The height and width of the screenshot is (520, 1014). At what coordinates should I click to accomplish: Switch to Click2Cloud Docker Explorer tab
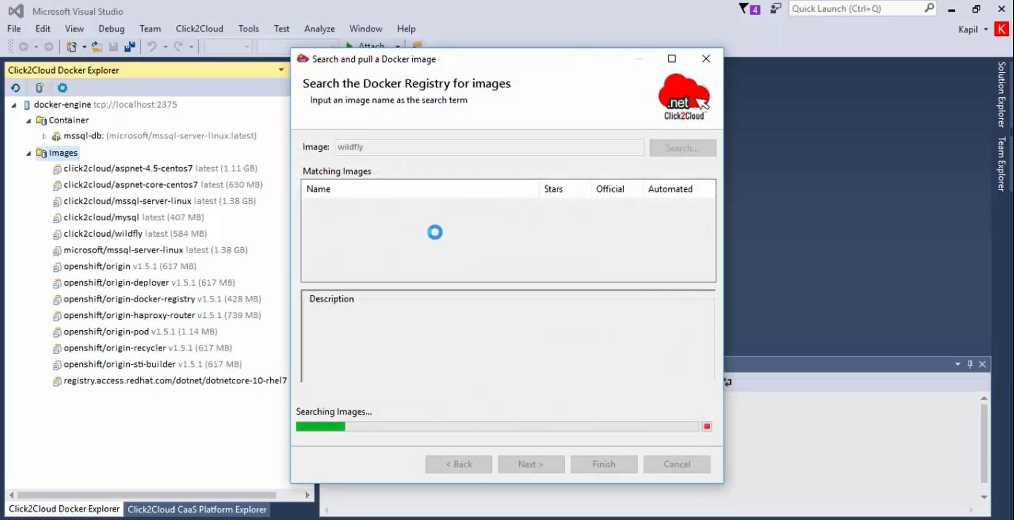64,509
